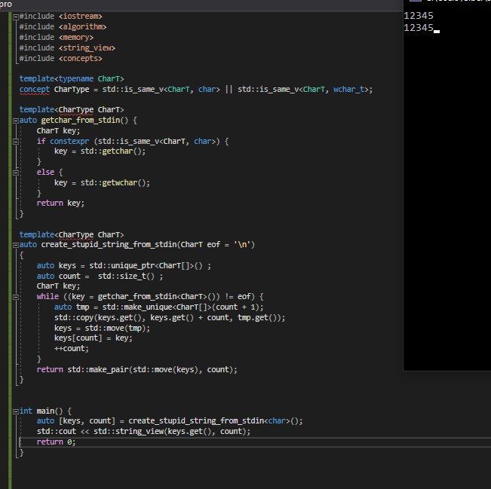Click the 'else' keyword

point(45,172)
